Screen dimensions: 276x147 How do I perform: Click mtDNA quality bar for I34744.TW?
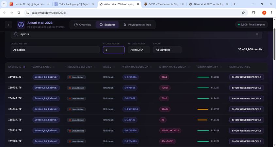pyautogui.click(x=203, y=109)
